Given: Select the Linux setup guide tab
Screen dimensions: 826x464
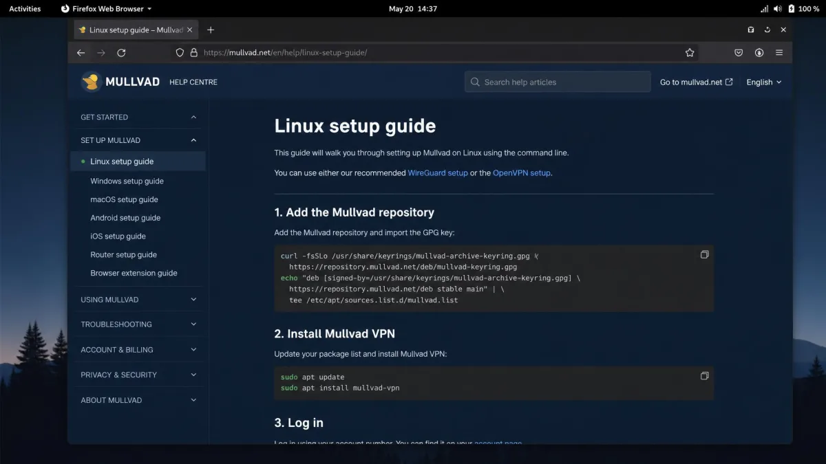Looking at the screenshot, I should [x=136, y=30].
